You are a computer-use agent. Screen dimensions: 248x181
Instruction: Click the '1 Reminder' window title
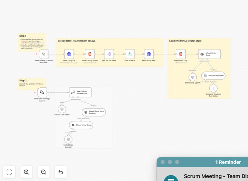click(x=228, y=162)
